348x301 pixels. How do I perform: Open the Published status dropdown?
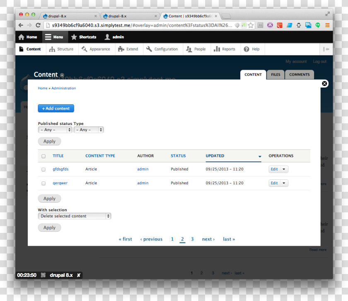click(x=55, y=130)
